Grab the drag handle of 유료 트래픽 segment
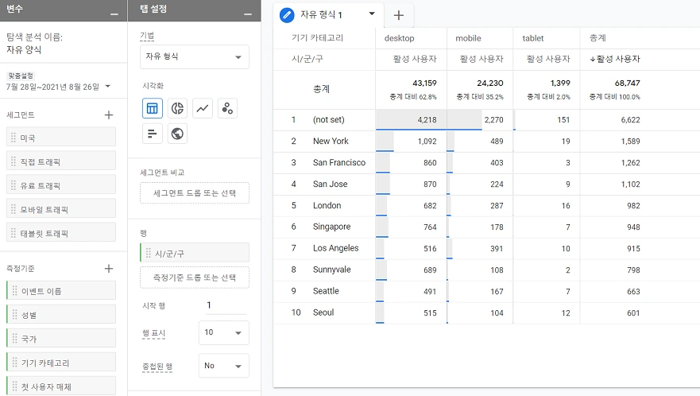The width and height of the screenshot is (700, 396). pos(14,184)
